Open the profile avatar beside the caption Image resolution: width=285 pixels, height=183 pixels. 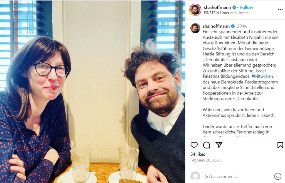pyautogui.click(x=195, y=28)
